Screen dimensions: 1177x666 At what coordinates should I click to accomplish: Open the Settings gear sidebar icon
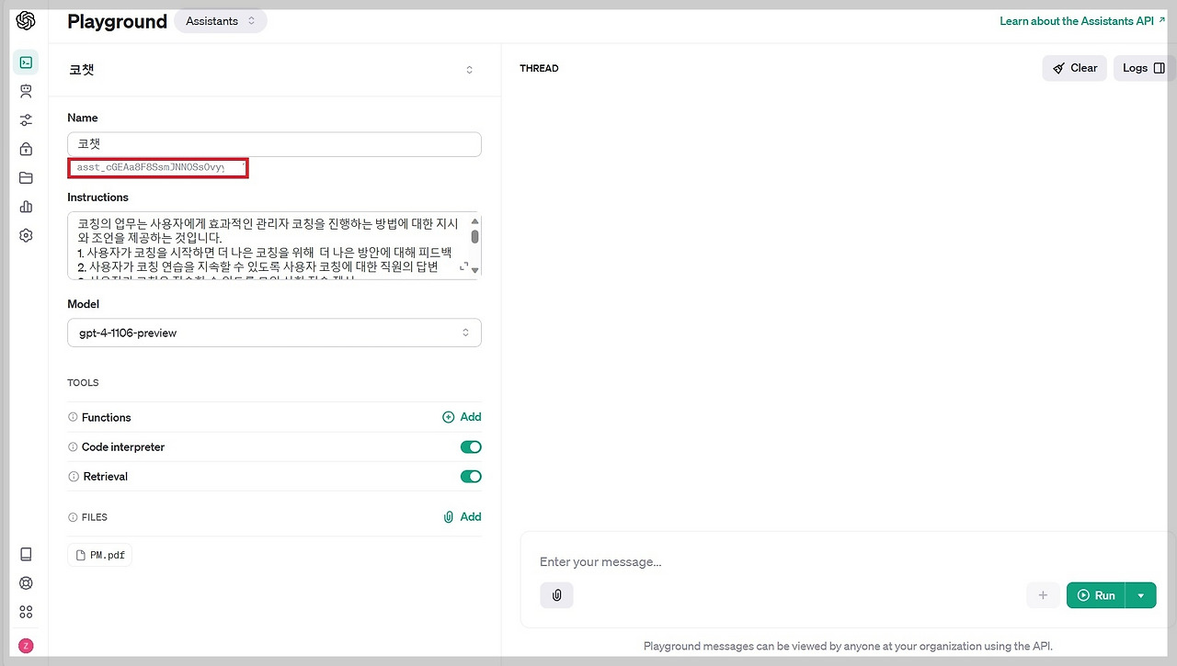(x=26, y=236)
